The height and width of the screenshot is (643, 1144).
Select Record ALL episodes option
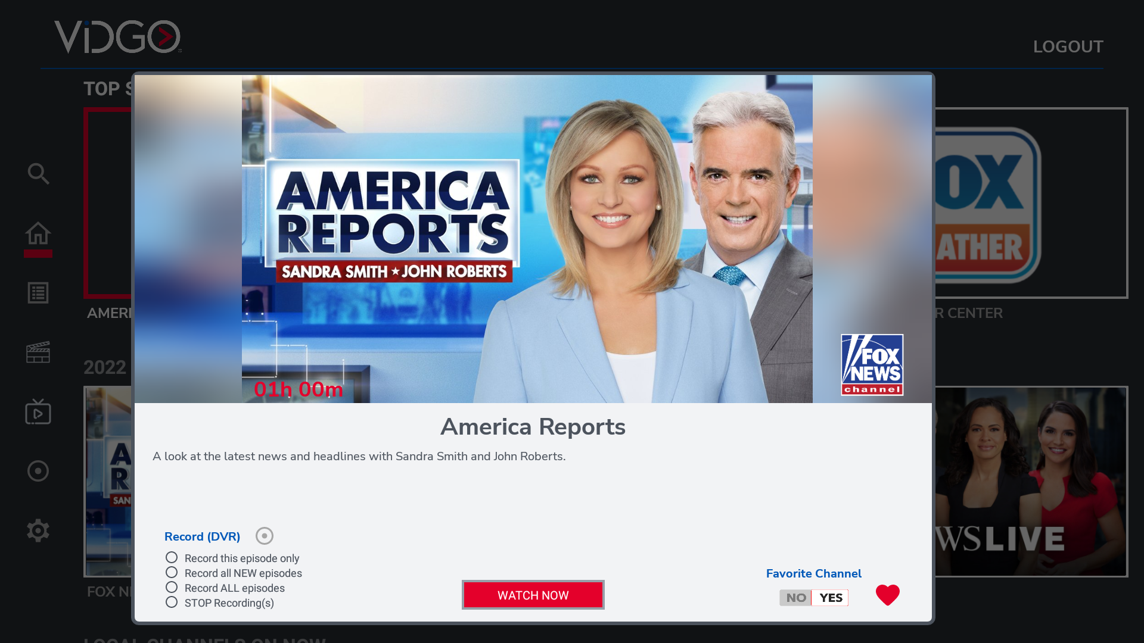coord(172,587)
